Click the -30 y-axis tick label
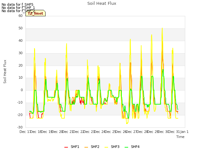Screen dimensions: 204x153 pyautogui.click(x=20, y=127)
